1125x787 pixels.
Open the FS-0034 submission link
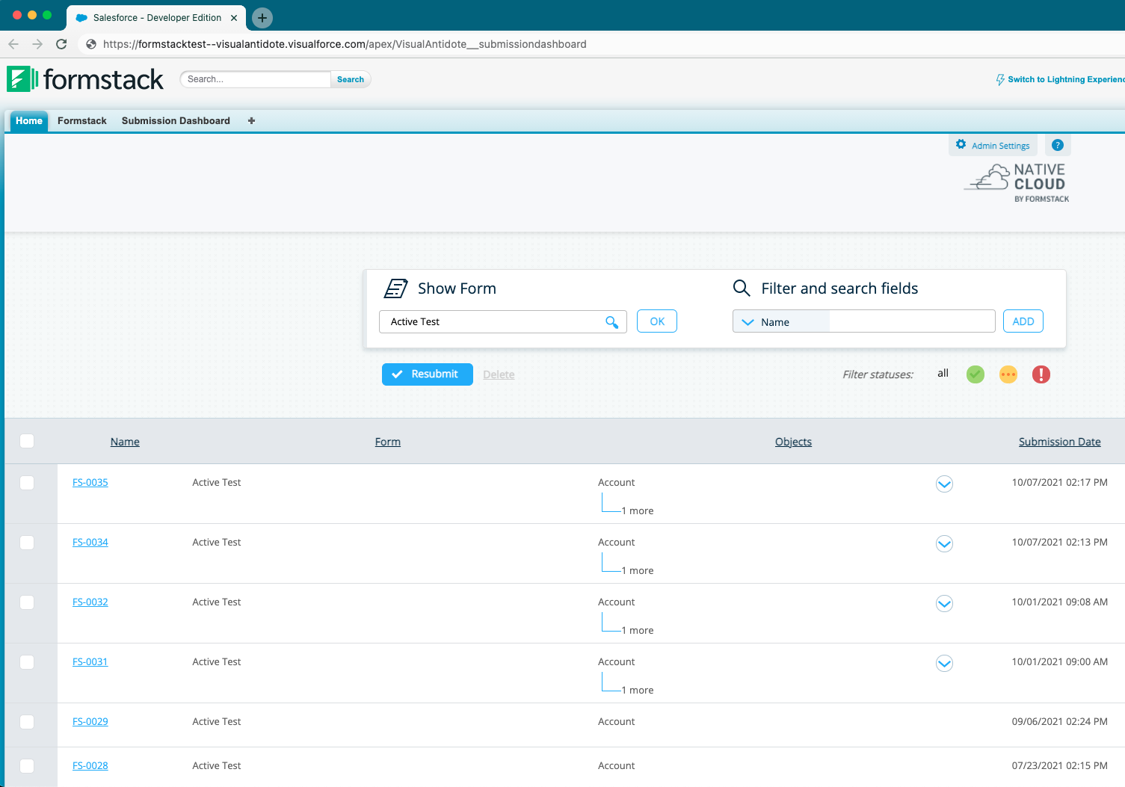click(x=90, y=543)
